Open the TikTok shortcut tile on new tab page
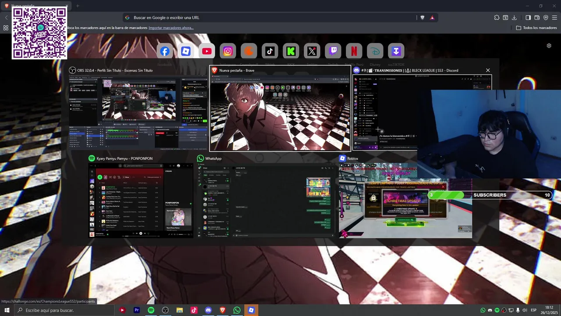Image resolution: width=561 pixels, height=316 pixels. pos(270,51)
